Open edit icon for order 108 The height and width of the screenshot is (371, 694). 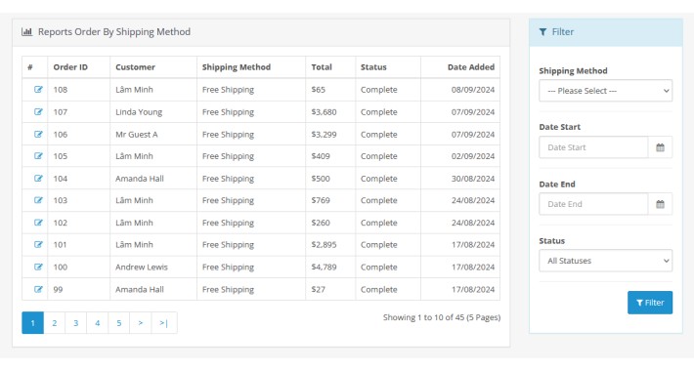click(x=38, y=89)
